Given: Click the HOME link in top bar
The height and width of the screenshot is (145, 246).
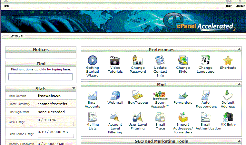Looking at the screenshot, I should (x=6, y=6).
